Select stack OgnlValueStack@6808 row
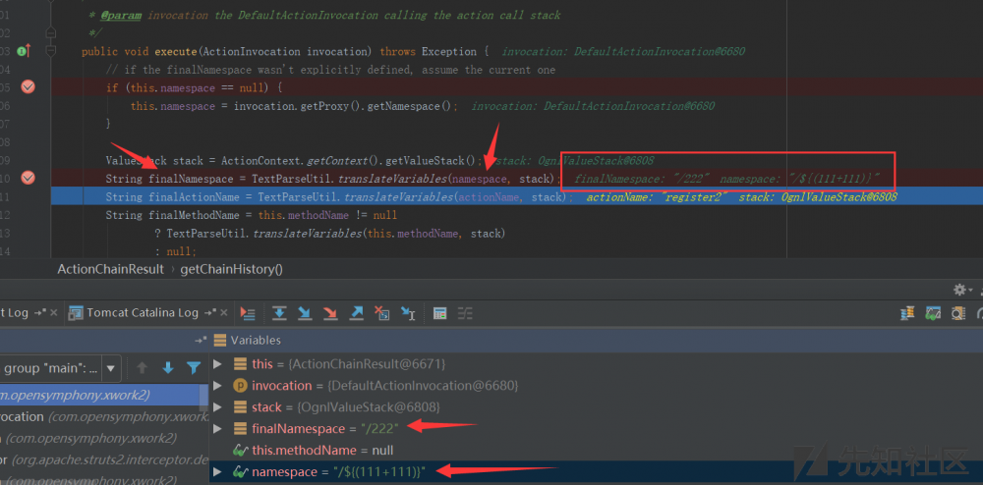This screenshot has height=485, width=983. [x=596, y=407]
